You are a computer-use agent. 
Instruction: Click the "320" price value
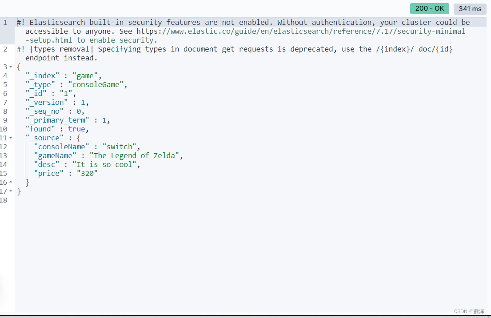tap(88, 173)
